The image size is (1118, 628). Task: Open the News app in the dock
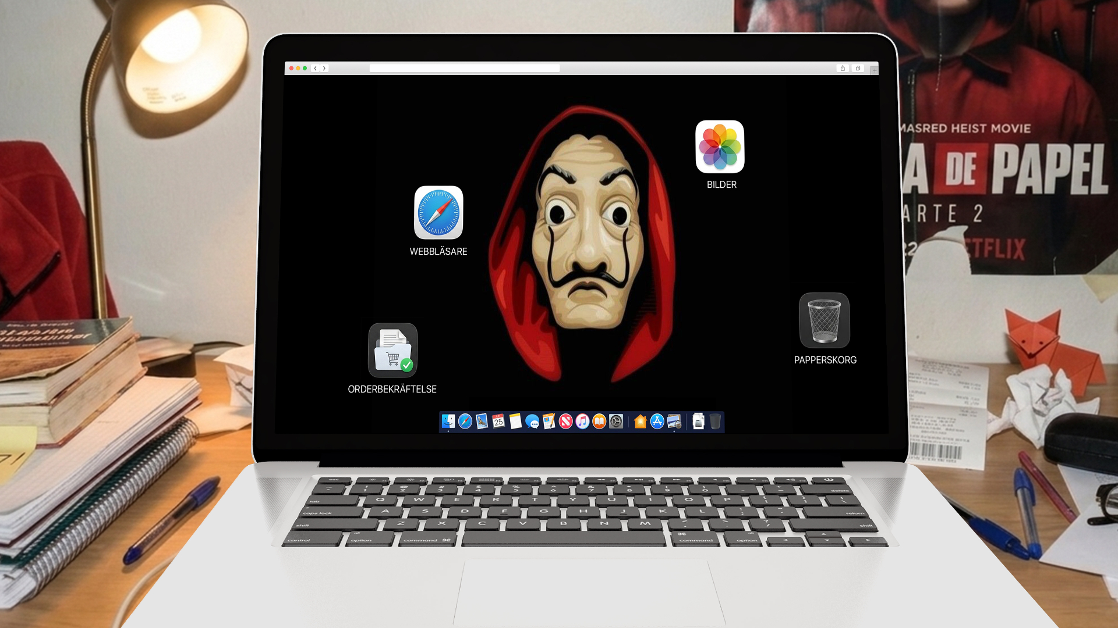coord(565,422)
